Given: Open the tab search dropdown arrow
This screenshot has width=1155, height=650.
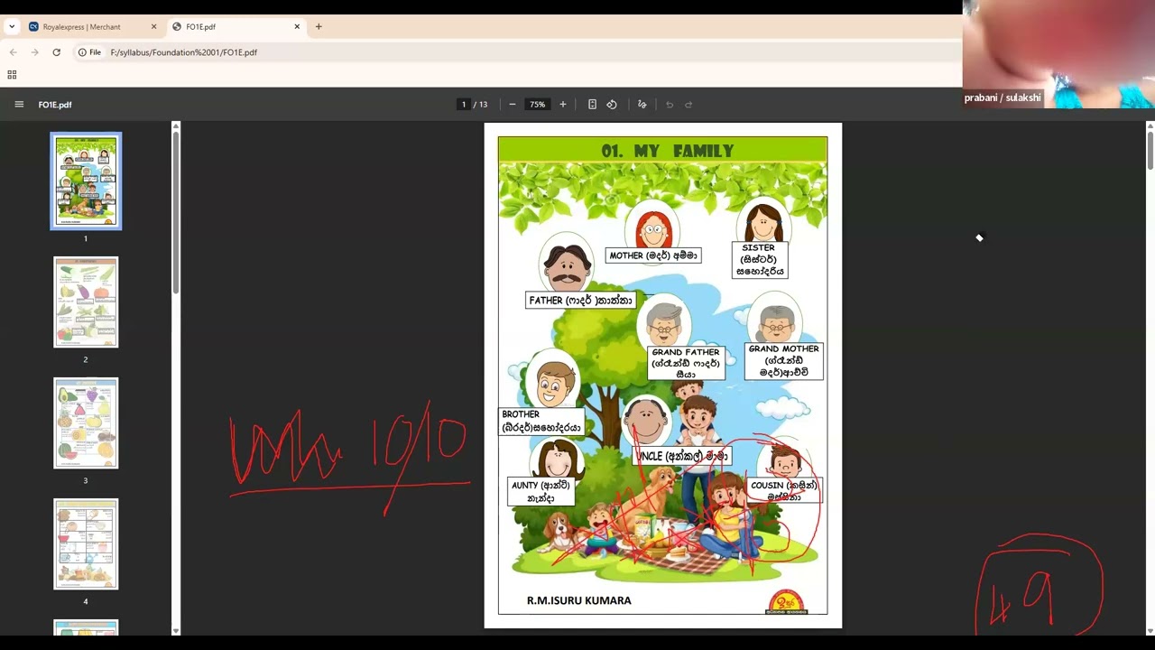Looking at the screenshot, I should click(x=12, y=27).
